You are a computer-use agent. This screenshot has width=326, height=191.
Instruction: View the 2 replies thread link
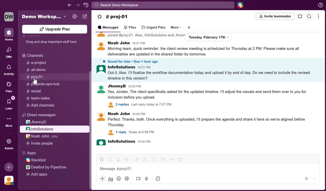coord(122,104)
